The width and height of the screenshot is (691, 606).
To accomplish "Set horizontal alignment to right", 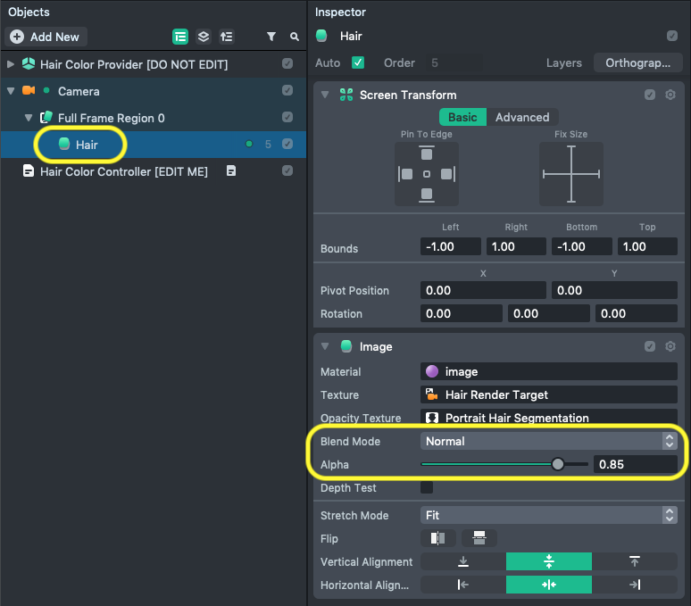I will 635,585.
